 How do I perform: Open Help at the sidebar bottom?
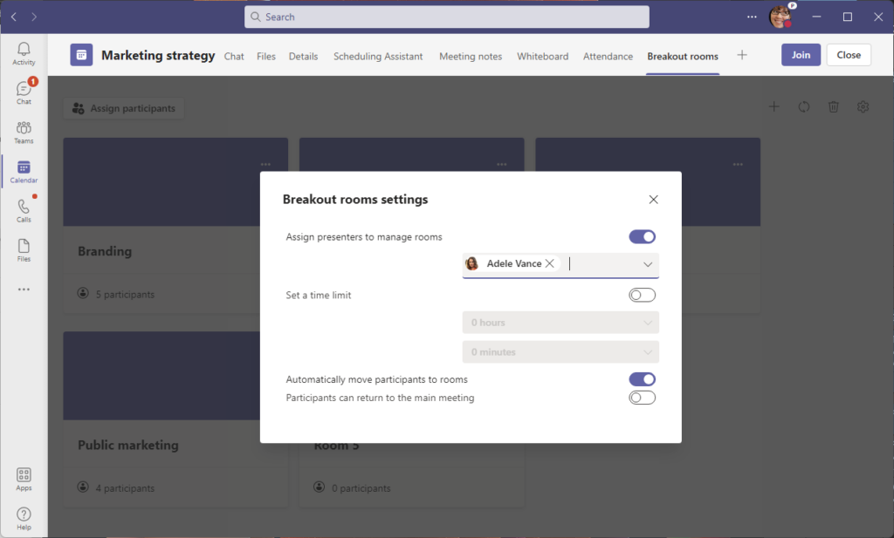pos(24,519)
